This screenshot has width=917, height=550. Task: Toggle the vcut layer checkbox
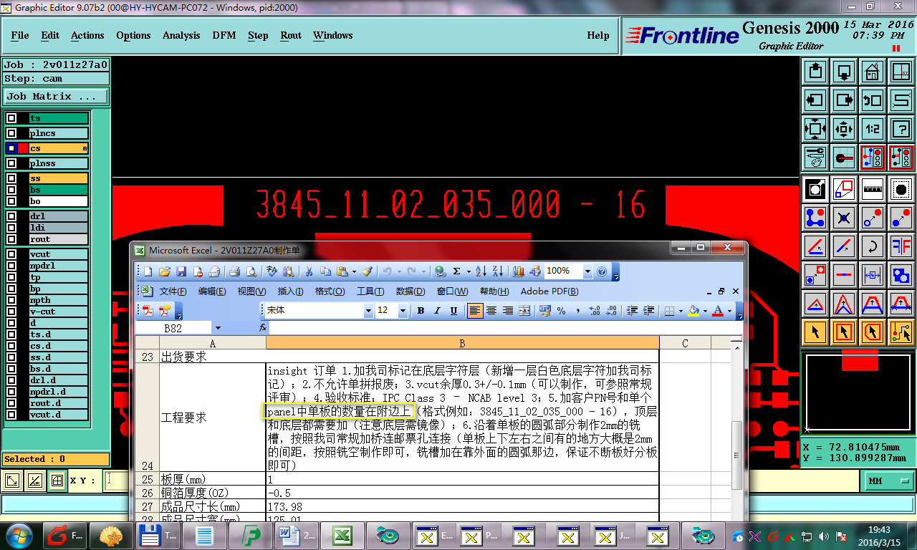tap(11, 254)
